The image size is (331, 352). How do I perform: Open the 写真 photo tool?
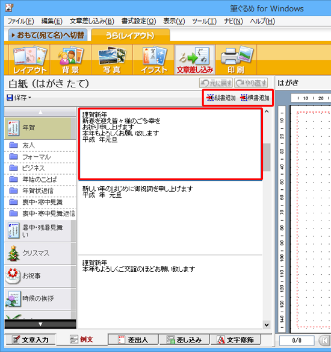pos(112,60)
